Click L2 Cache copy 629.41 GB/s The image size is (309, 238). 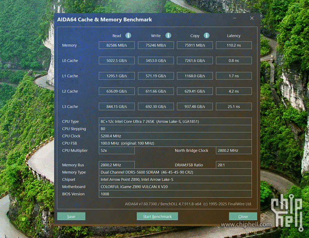(195, 91)
